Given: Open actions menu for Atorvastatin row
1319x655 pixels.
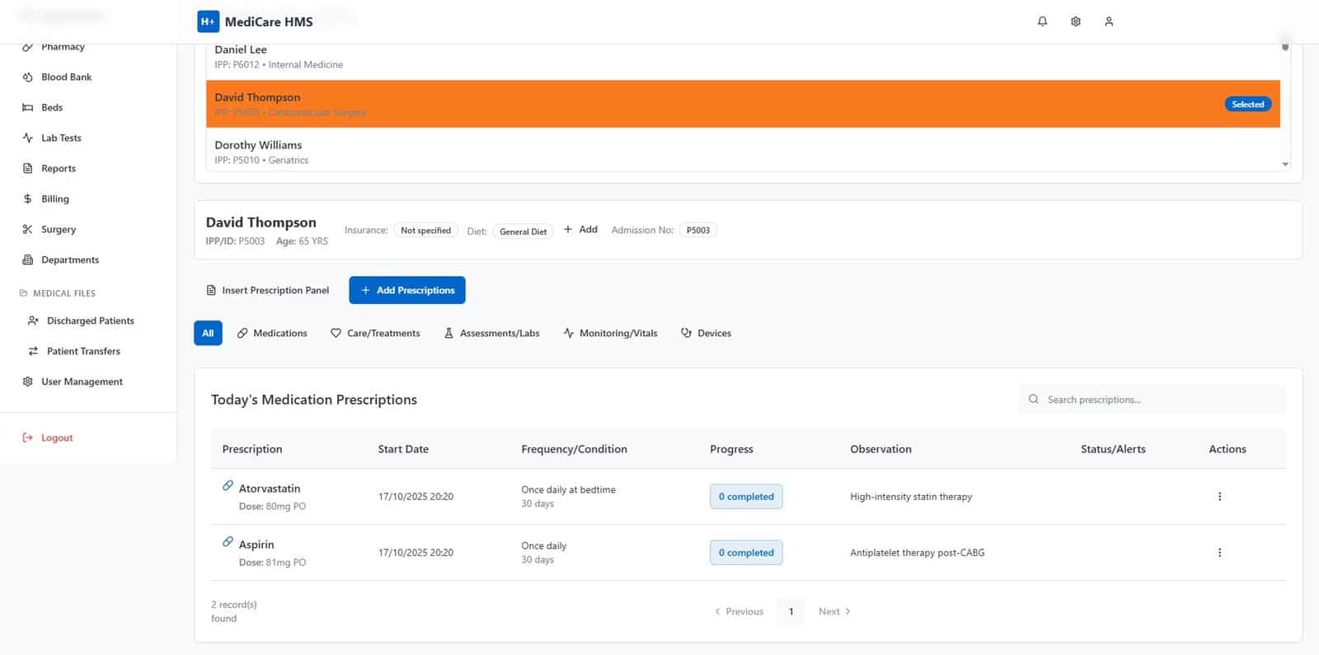Looking at the screenshot, I should [1219, 497].
